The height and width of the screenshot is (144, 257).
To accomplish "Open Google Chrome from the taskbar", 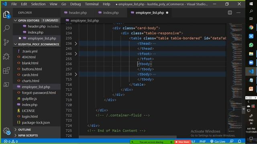I will (x=251, y=28).
